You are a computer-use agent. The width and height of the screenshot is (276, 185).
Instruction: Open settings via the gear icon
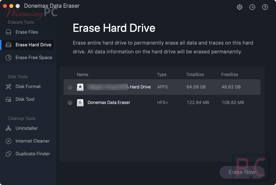click(239, 7)
